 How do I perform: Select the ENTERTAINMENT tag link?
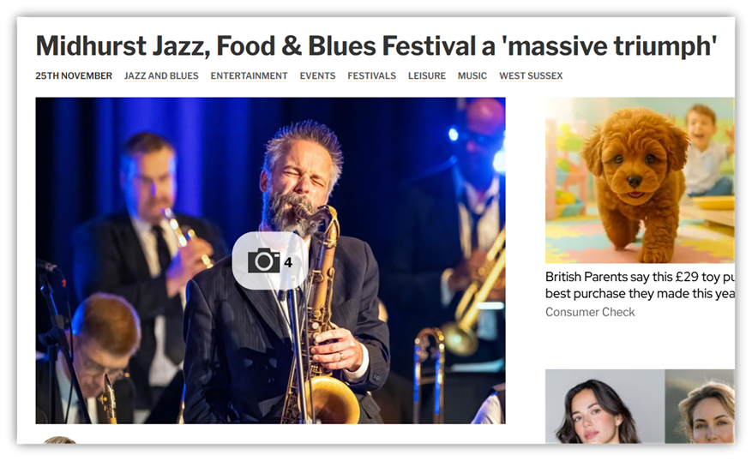point(249,75)
